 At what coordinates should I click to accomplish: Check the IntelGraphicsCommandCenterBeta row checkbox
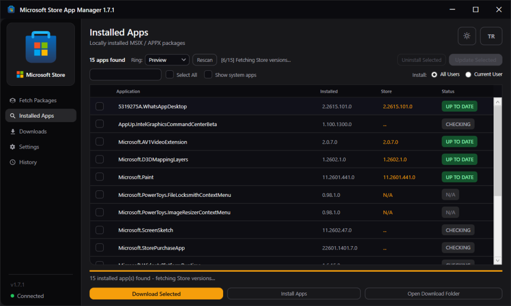[x=99, y=124]
